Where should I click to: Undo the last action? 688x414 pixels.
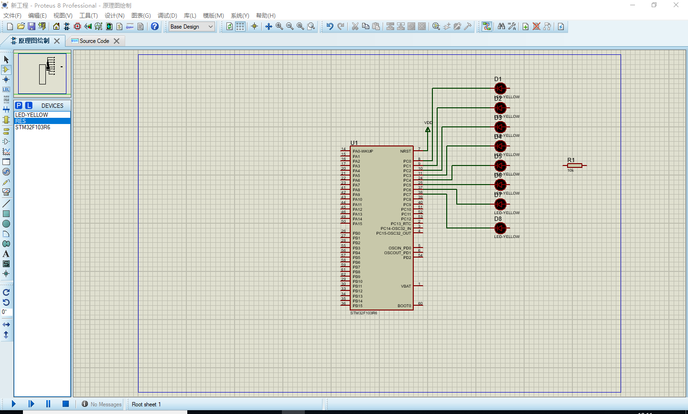330,26
